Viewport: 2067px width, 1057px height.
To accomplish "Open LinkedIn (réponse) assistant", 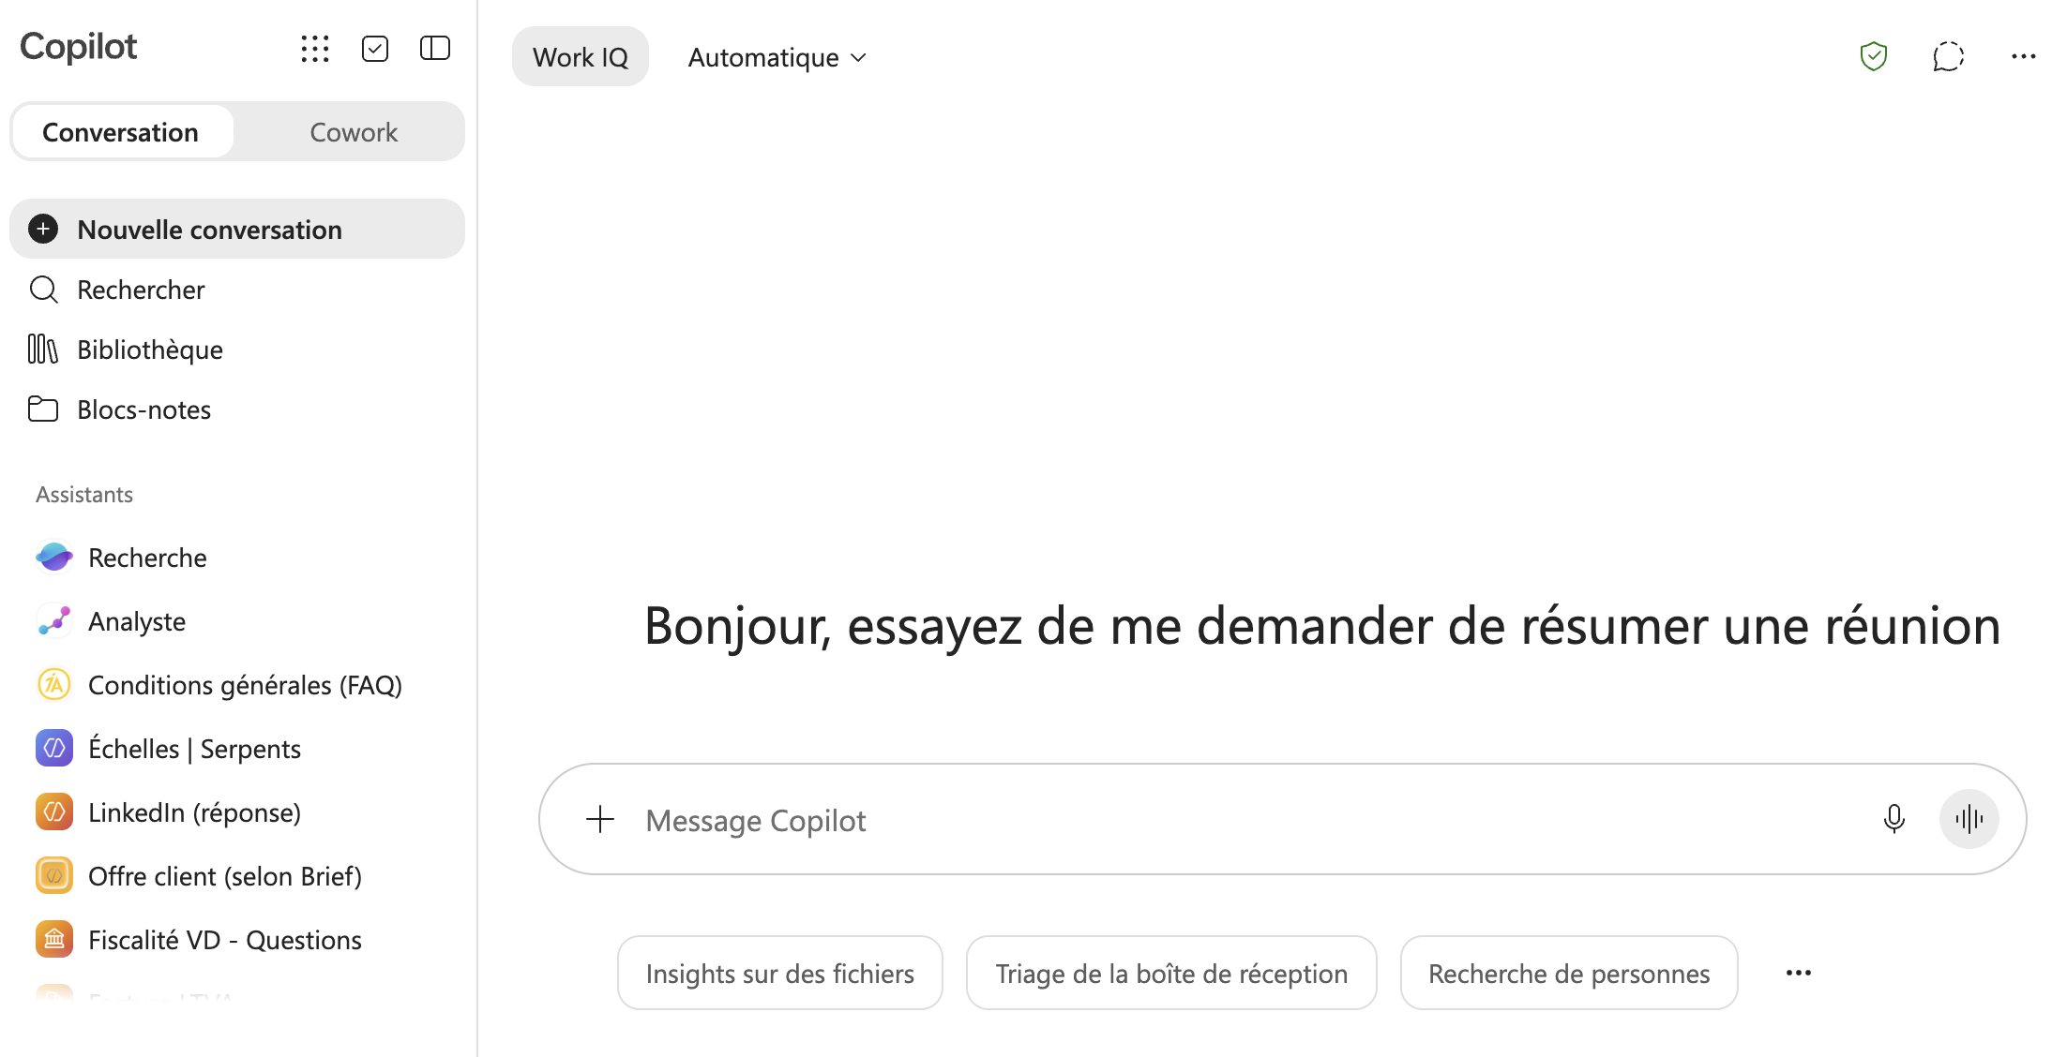I will click(x=237, y=812).
